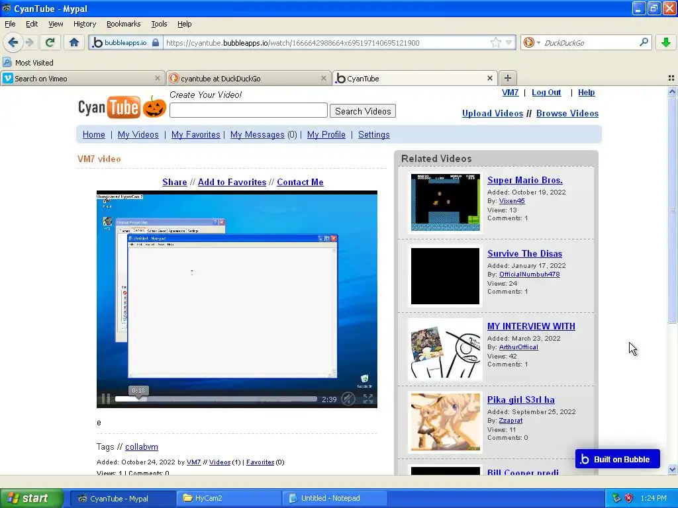Enter fullscreen with the video expand icon
678x508 pixels.
click(368, 399)
